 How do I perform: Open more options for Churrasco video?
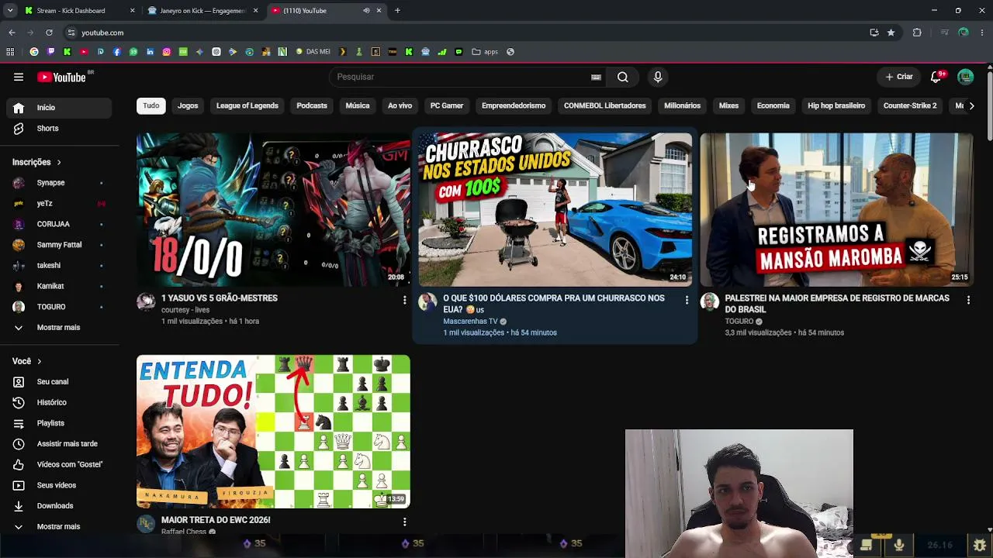pyautogui.click(x=687, y=300)
